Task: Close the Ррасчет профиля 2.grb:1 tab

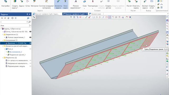Action: (x=87, y=14)
